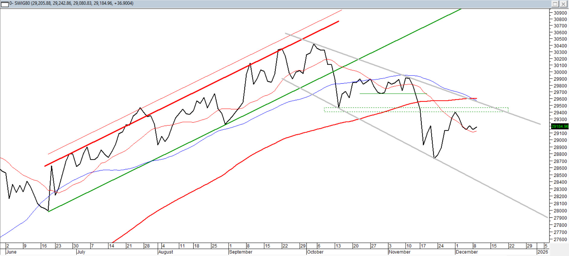
Task: Select the December month label
Action: (466, 252)
